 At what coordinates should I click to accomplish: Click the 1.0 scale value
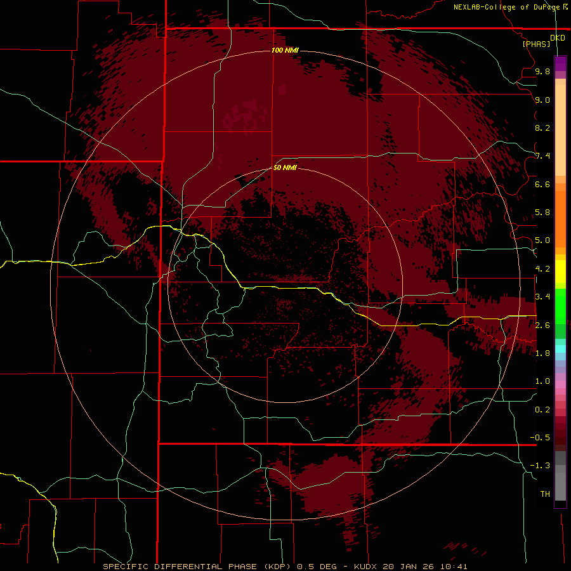(542, 381)
